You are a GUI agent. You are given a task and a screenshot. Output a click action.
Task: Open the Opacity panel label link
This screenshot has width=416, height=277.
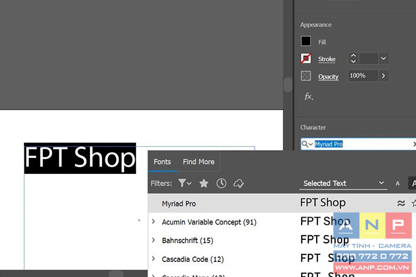pos(328,76)
